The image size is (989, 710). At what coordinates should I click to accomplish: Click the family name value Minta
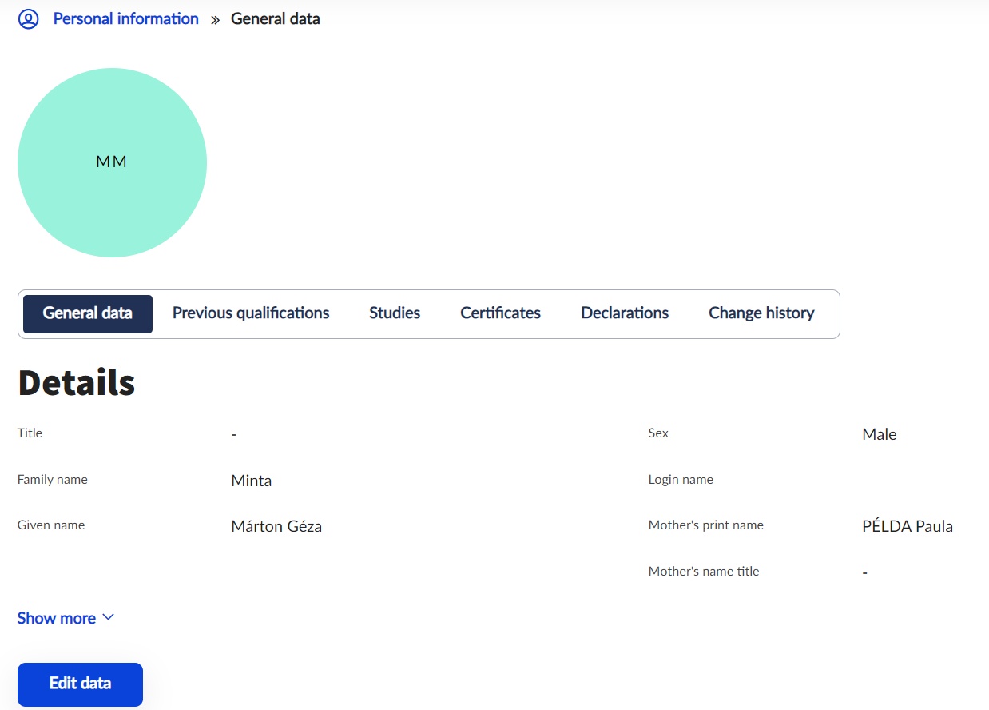[252, 481]
